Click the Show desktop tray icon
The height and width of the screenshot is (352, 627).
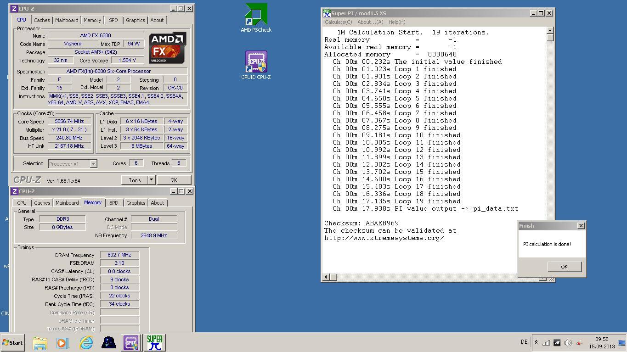click(x=622, y=343)
